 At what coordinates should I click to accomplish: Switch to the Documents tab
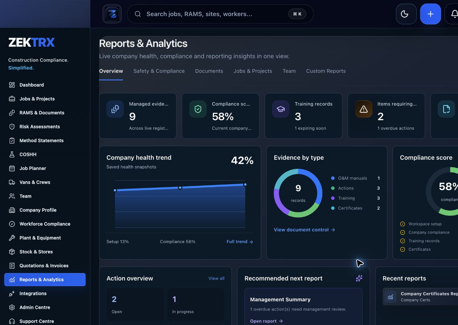point(209,71)
